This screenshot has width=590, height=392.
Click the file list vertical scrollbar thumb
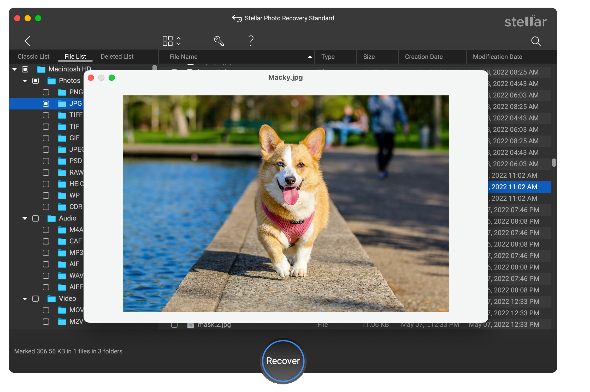point(554,162)
